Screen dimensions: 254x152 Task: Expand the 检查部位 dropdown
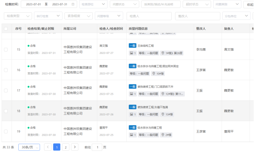(x=93, y=4)
